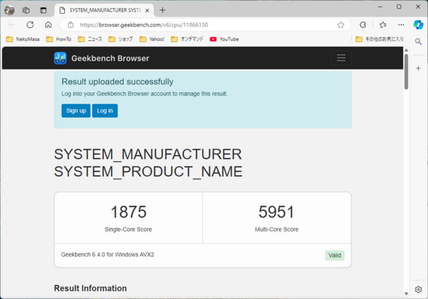Open the extensions puzzle icon
Screen dimensions: 428x299
[362, 25]
